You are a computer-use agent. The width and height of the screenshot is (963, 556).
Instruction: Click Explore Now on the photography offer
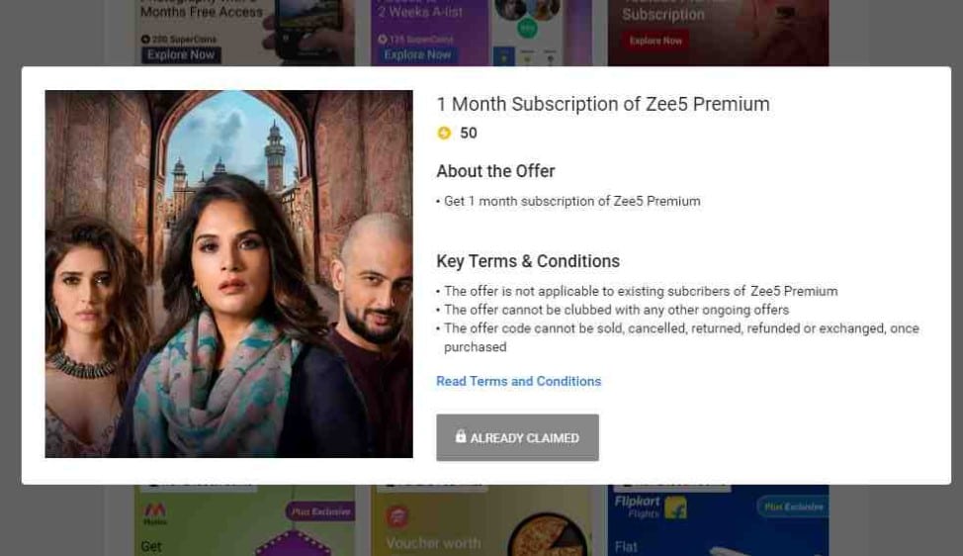tap(181, 54)
